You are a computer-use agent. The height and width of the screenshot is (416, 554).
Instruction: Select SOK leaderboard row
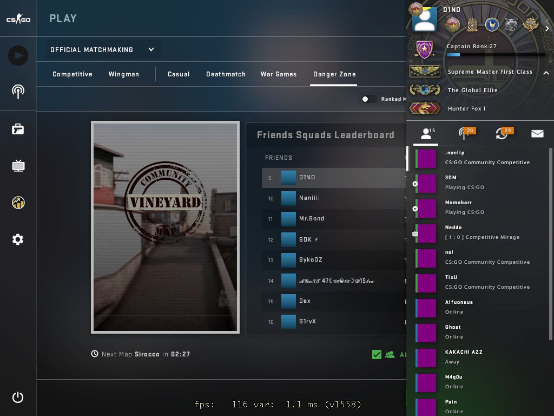[x=334, y=239]
